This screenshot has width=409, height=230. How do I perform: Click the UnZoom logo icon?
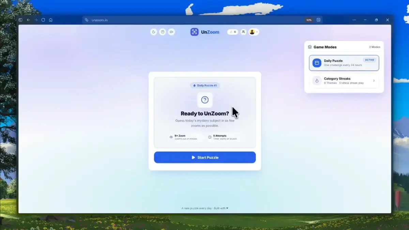194,32
